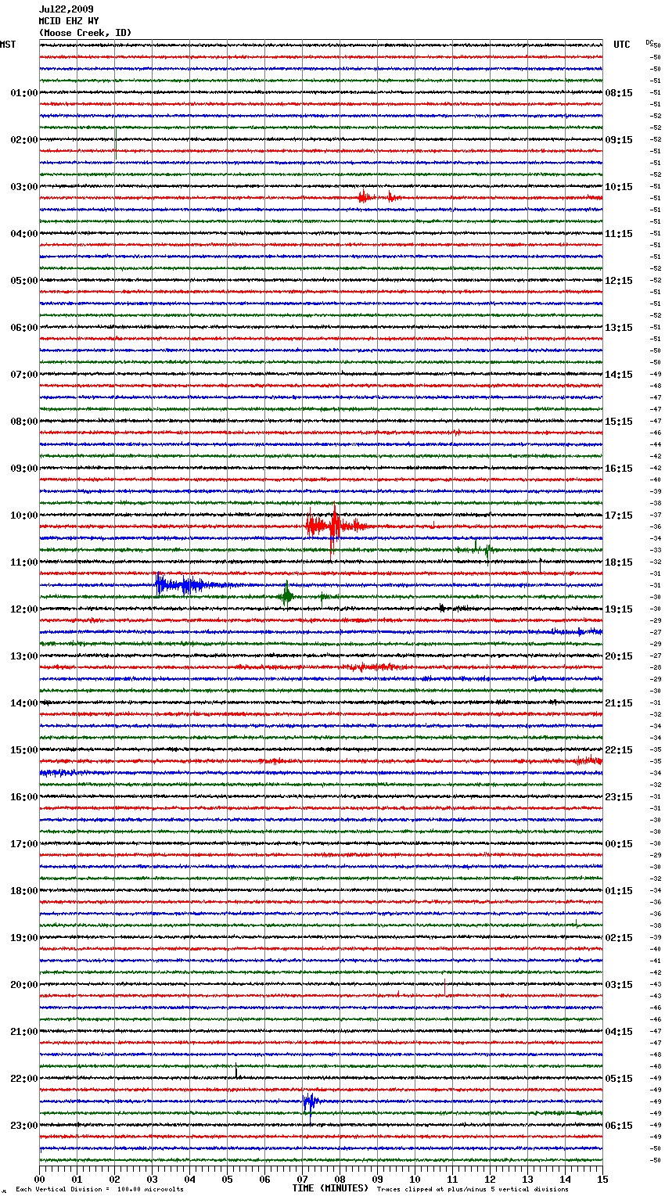
Task: Click minute tick 10 on time axis
Action: coord(415,1179)
